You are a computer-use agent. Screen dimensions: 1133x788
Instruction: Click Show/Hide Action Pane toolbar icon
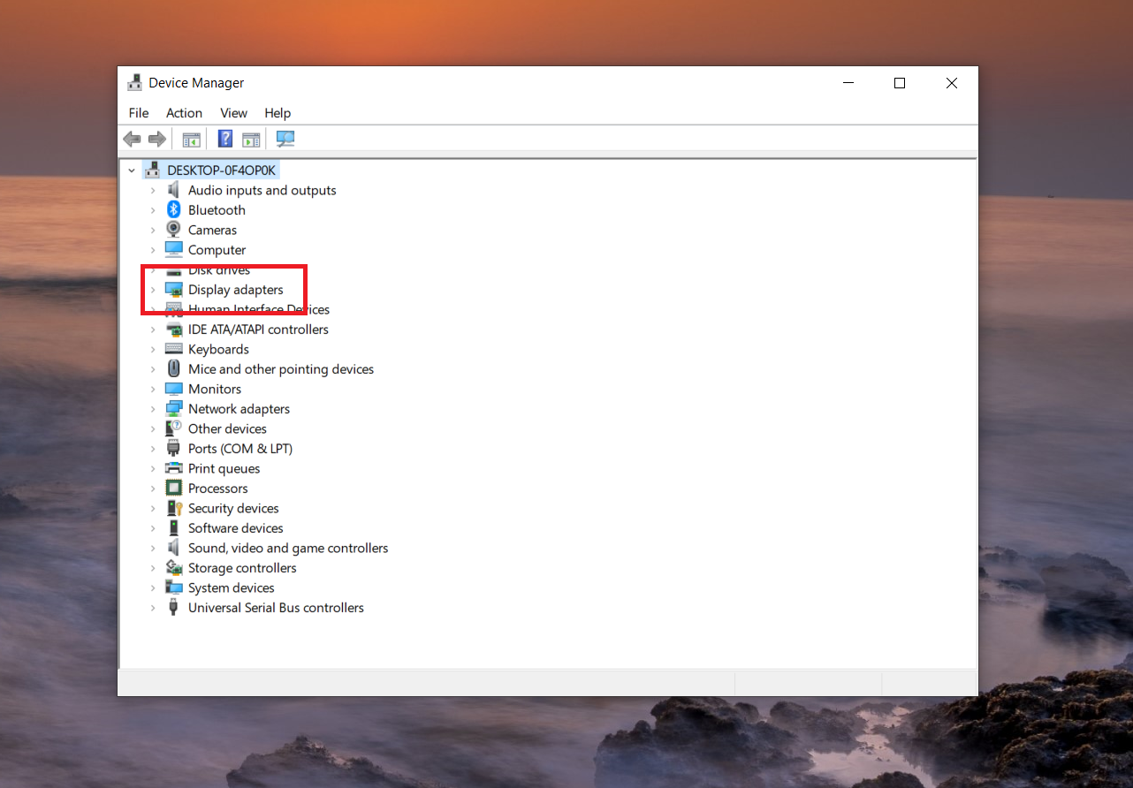click(251, 139)
